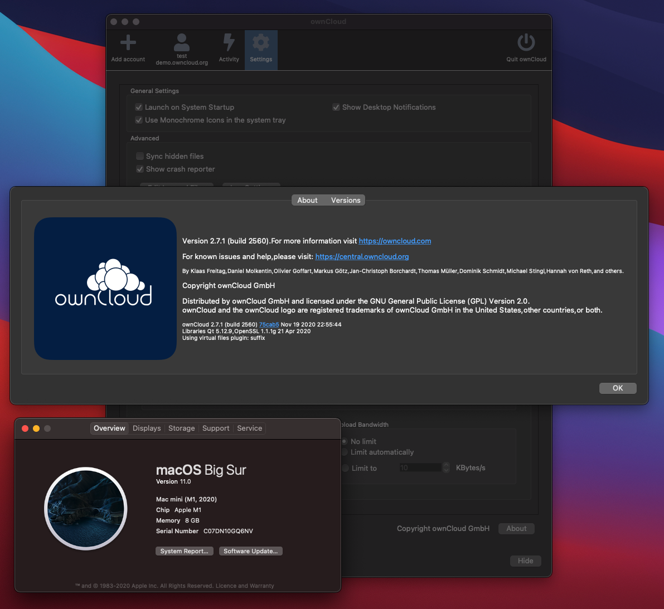The width and height of the screenshot is (664, 609).
Task: Click the ownCloud window title text
Action: click(328, 22)
